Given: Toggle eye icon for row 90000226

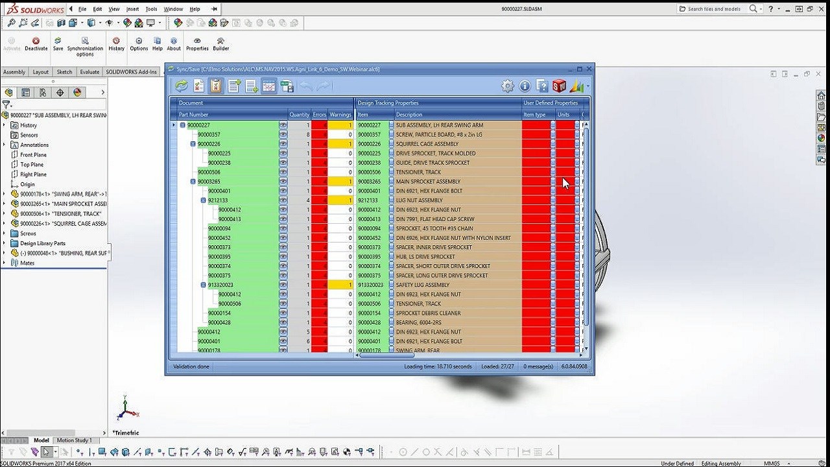Looking at the screenshot, I should (283, 144).
